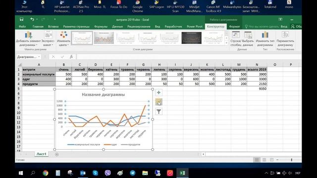This screenshot has width=317, height=178.
Task: Apply the second chart style thumbnail
Action: pos(104,38)
